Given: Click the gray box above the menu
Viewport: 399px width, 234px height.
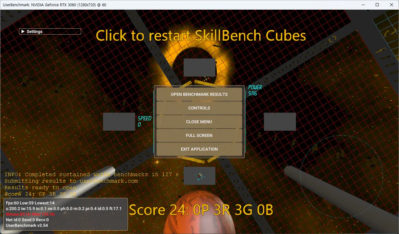Looking at the screenshot, I should point(199,68).
